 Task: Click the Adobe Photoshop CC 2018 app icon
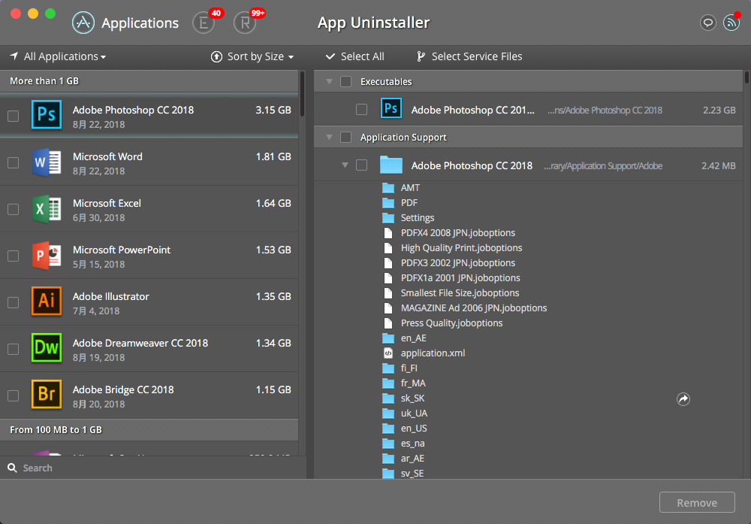47,114
